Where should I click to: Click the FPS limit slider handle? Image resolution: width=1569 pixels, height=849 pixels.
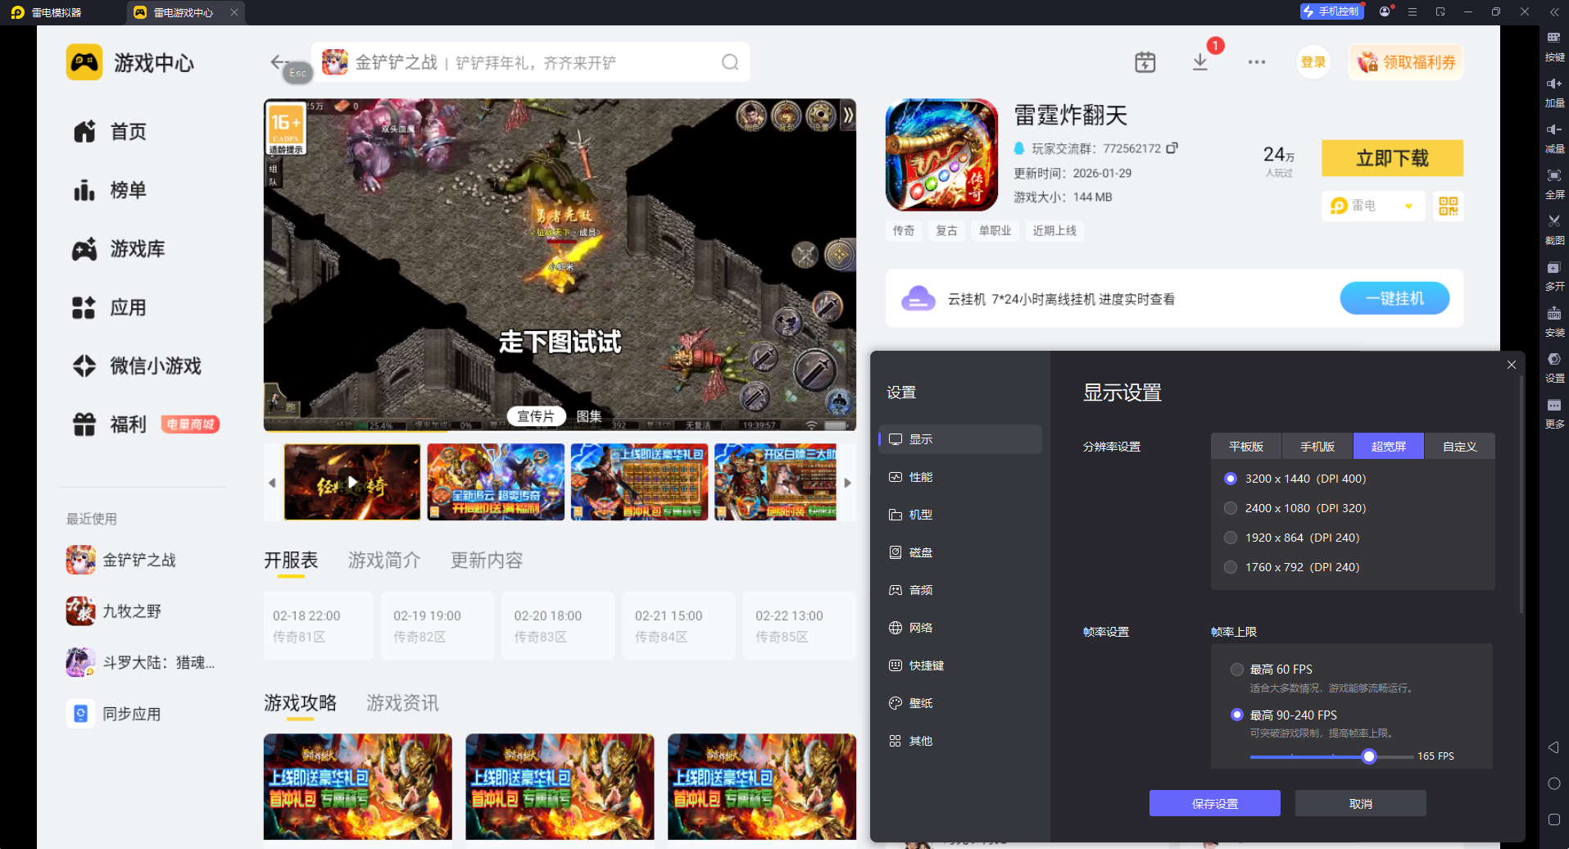tap(1369, 756)
